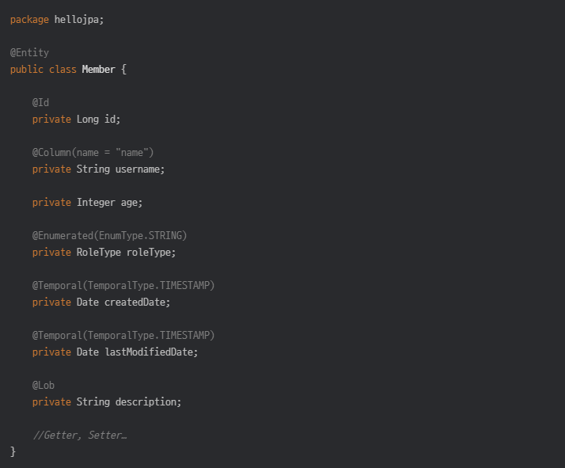
Task: Click the closing brace of the class
Action: 13,451
